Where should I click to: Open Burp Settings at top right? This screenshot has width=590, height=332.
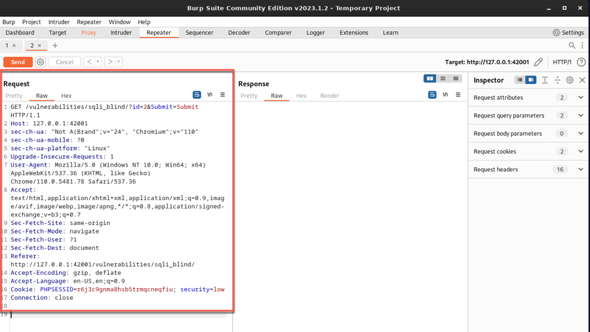568,33
